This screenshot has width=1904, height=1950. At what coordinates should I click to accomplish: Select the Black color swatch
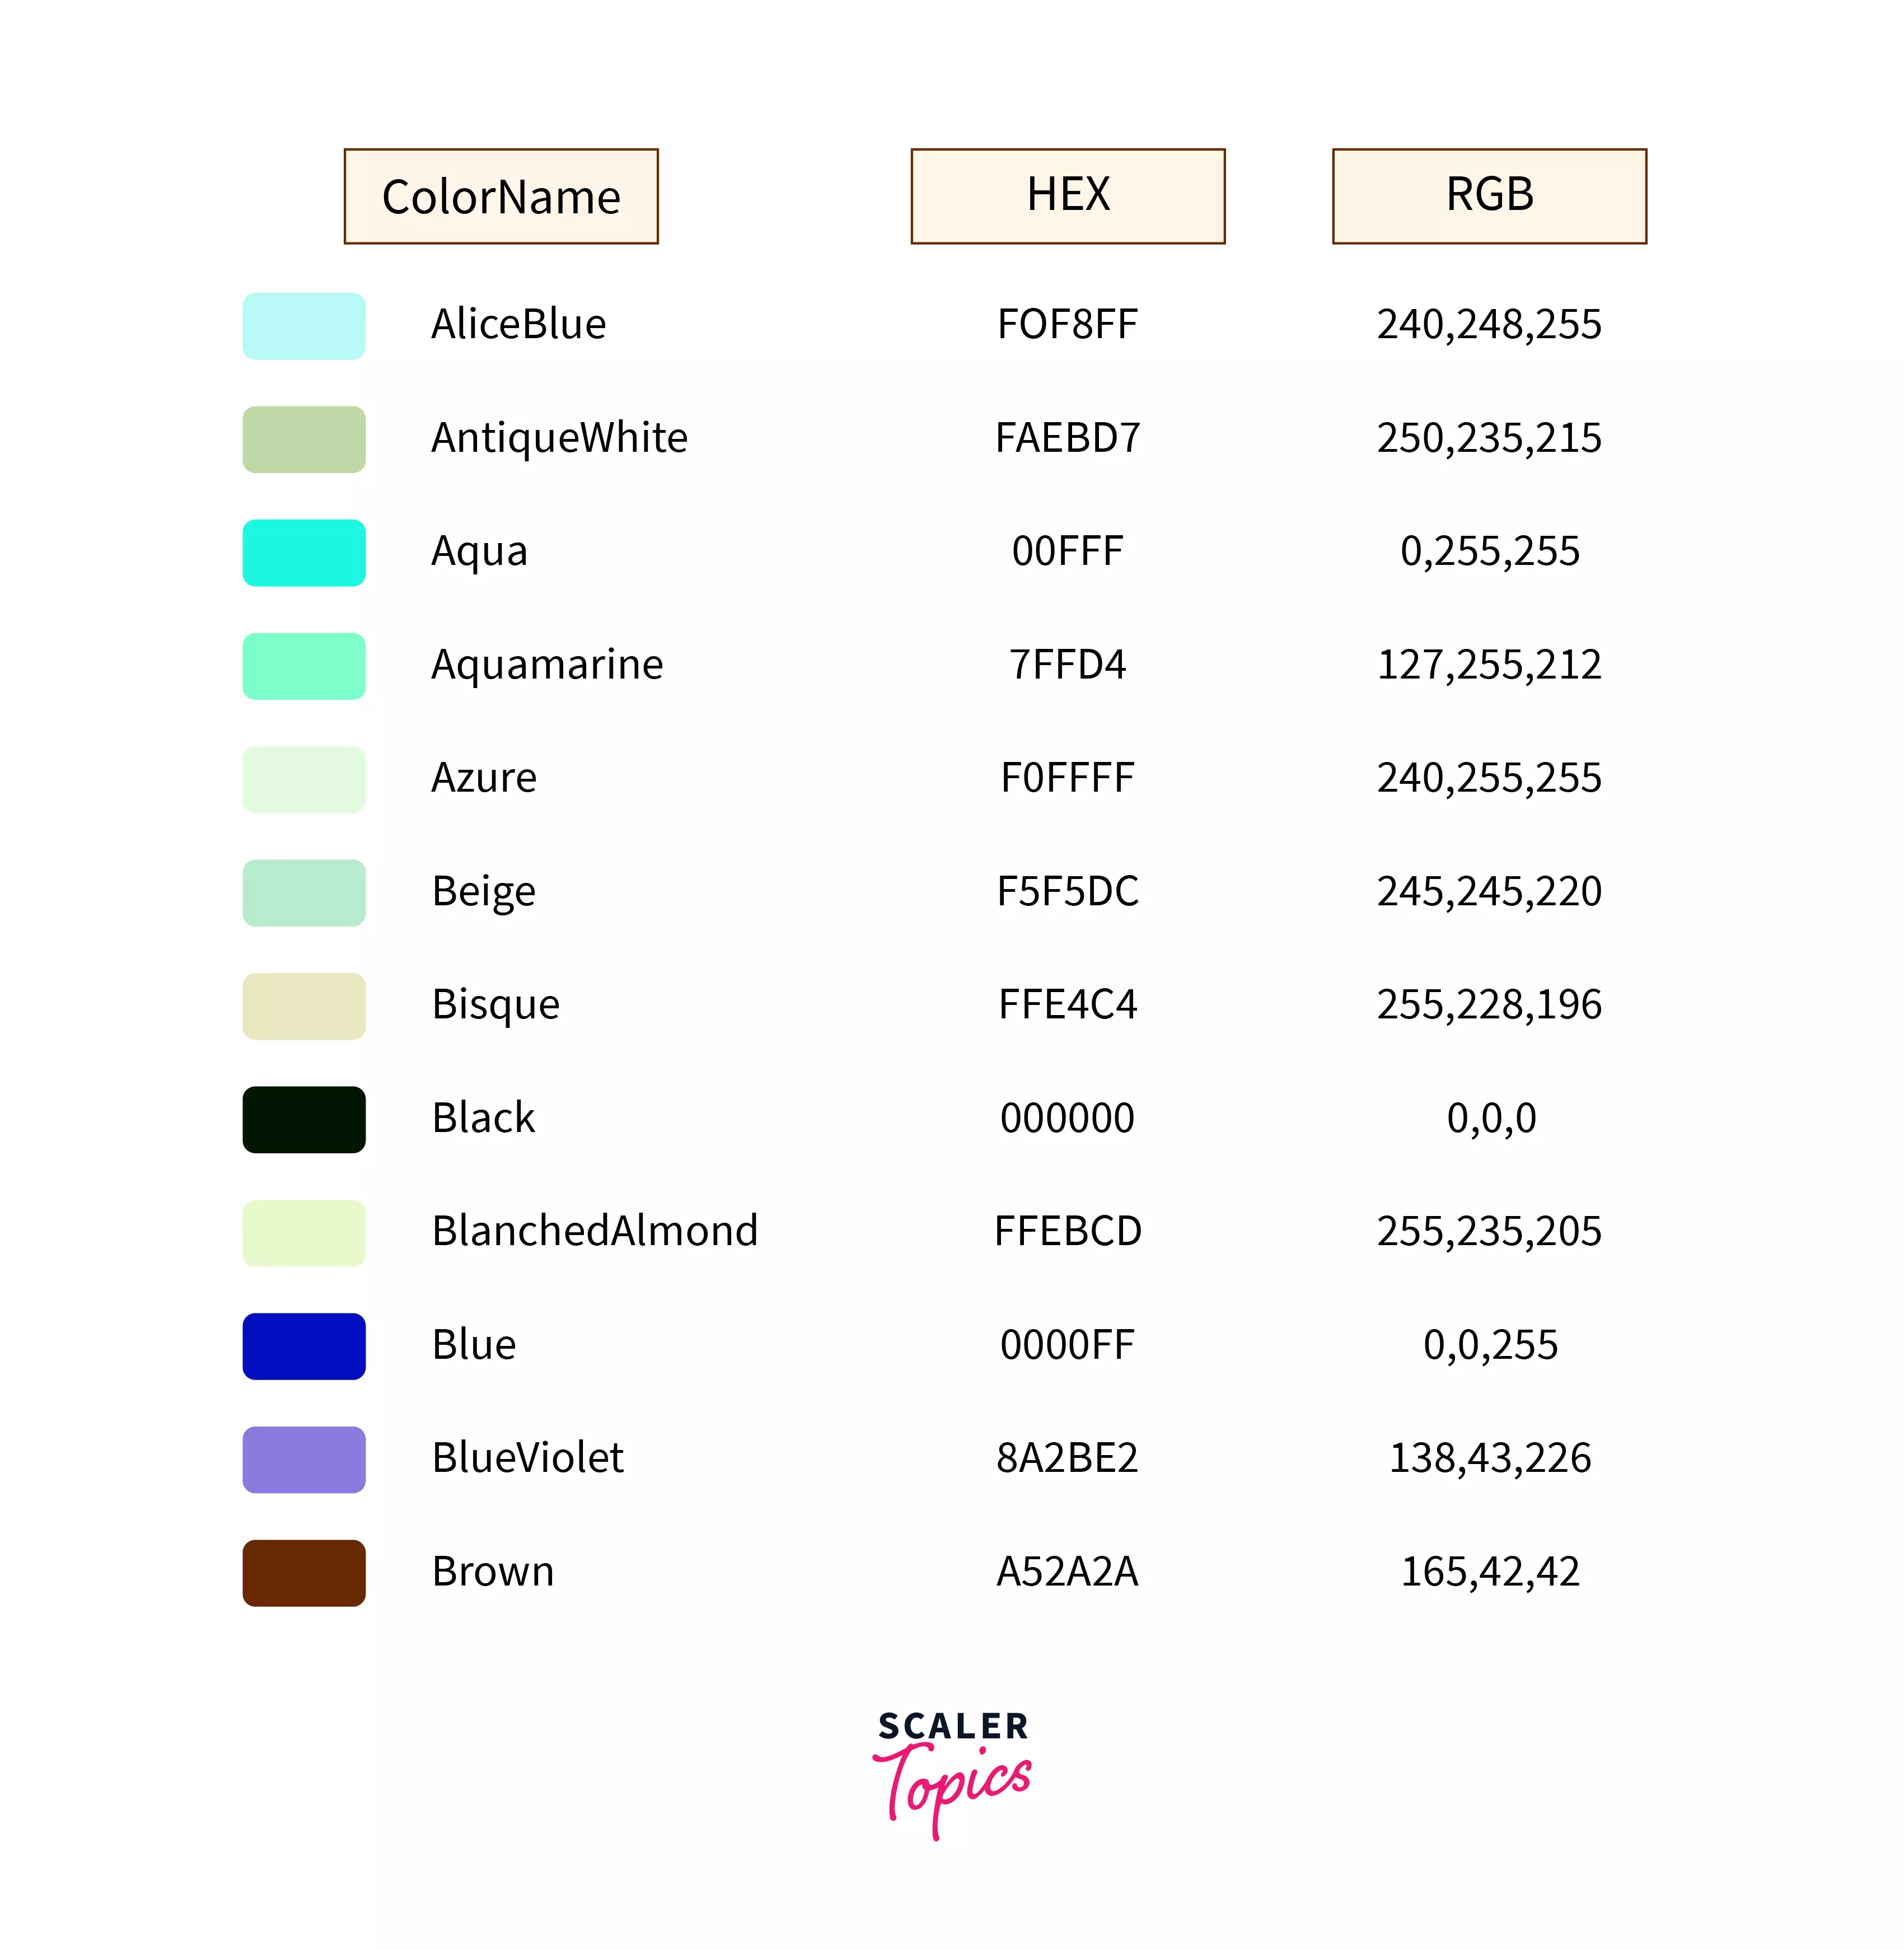[304, 1119]
